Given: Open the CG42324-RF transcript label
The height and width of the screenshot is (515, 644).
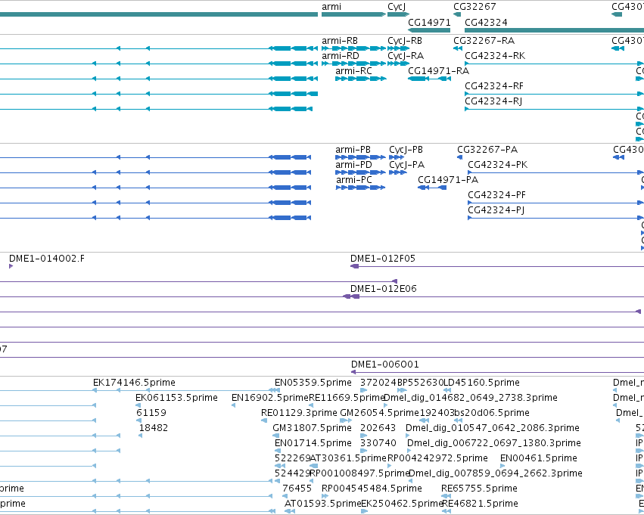Looking at the screenshot, I should tap(494, 86).
